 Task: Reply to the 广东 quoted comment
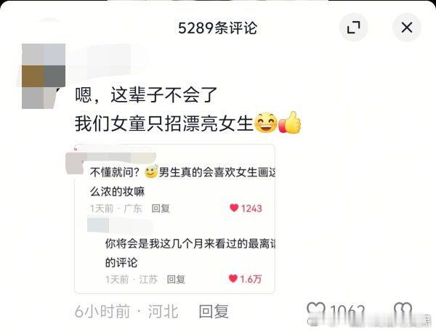pyautogui.click(x=161, y=208)
